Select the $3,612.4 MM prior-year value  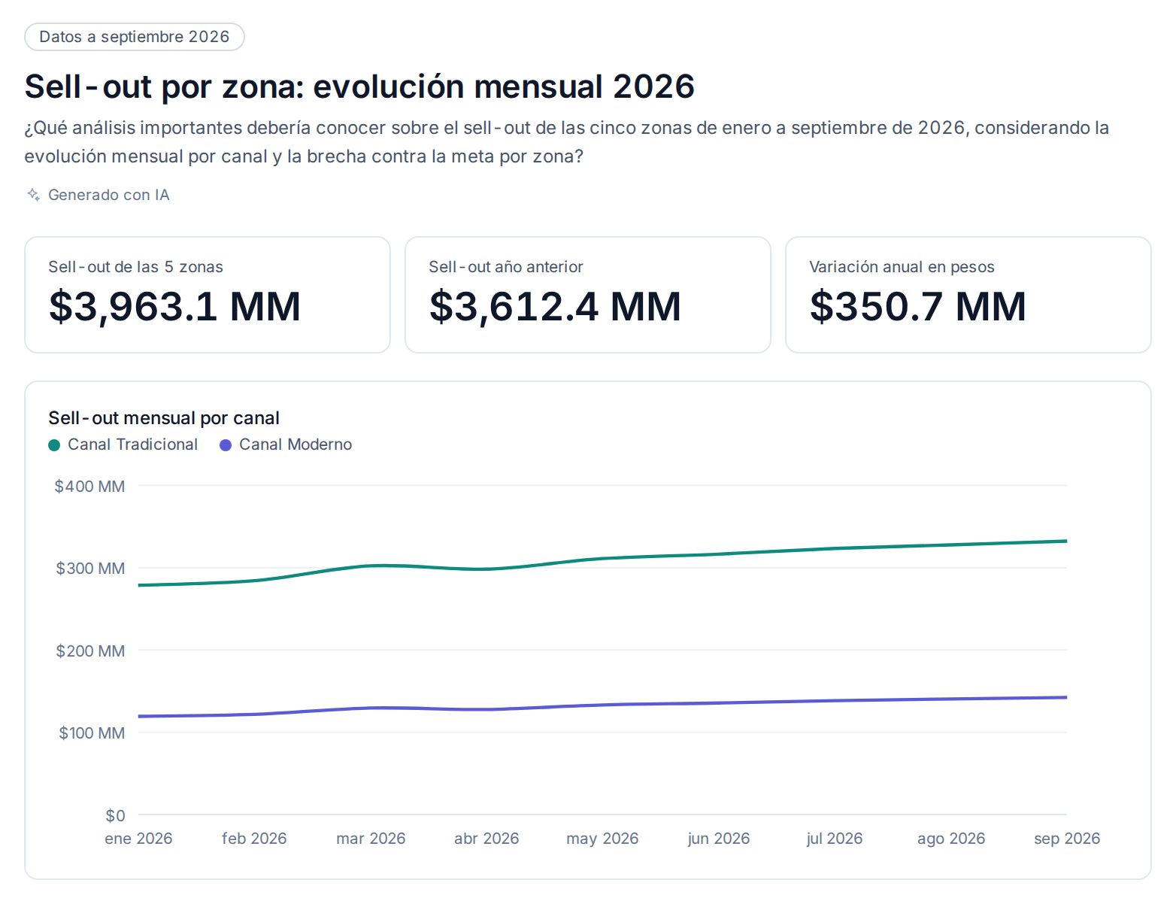[555, 307]
